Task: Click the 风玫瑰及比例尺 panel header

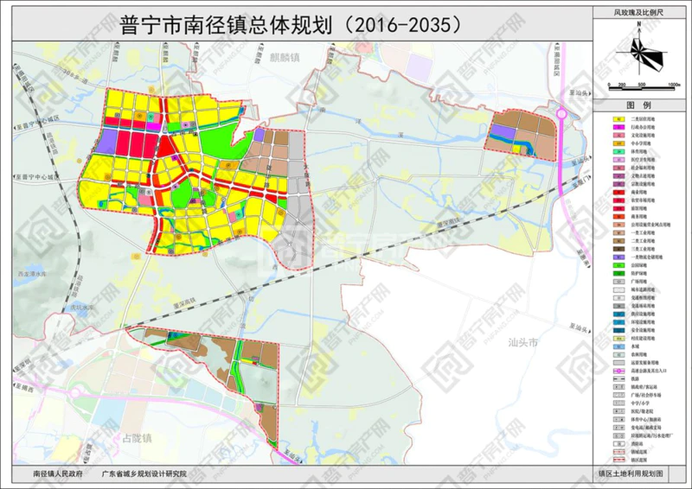Action: pos(639,15)
